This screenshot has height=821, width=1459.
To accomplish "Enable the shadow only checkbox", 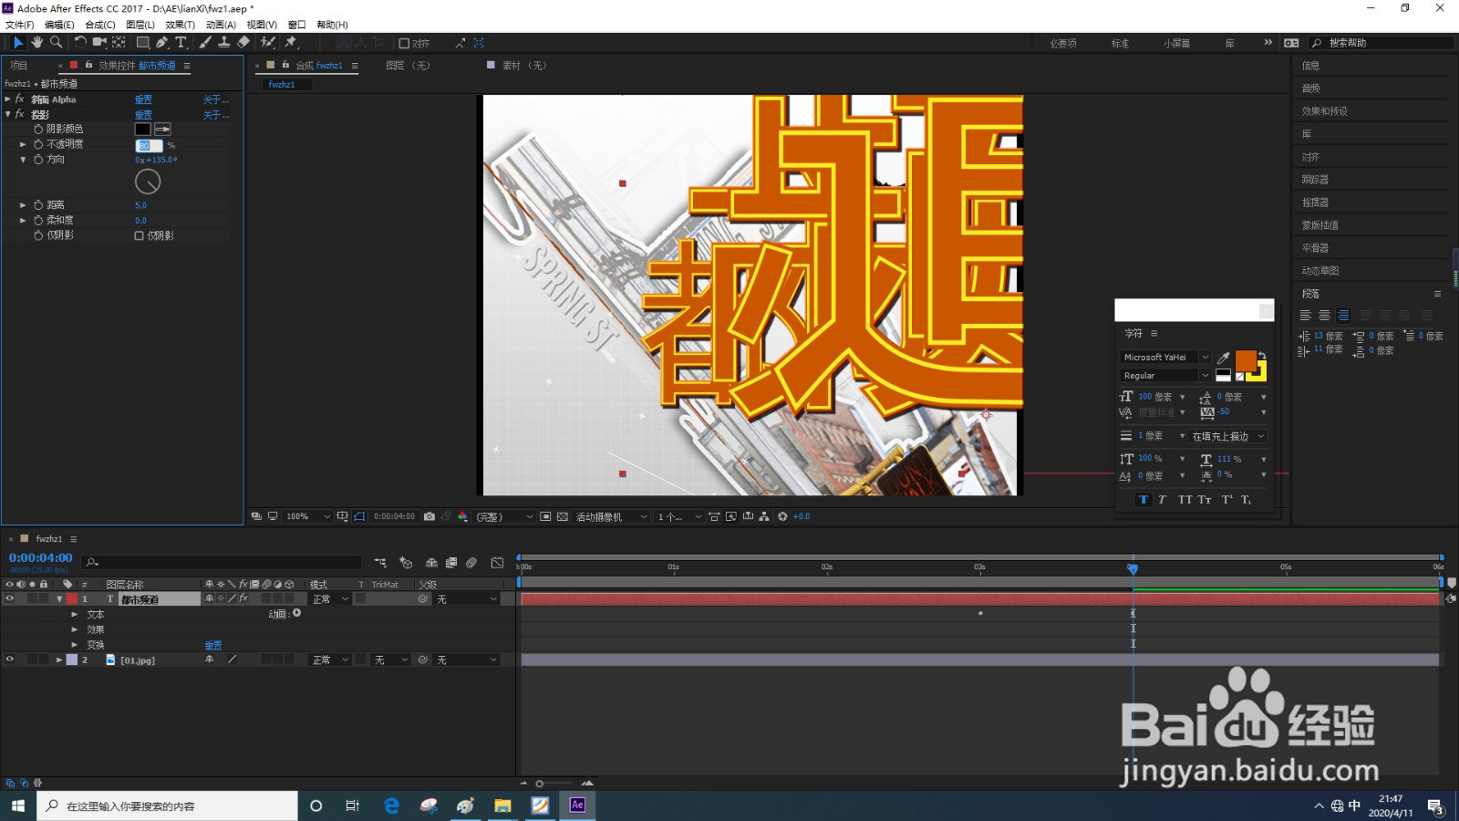I will coord(140,235).
